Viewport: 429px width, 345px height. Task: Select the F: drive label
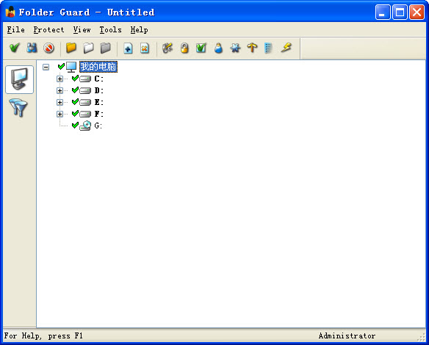tap(98, 114)
